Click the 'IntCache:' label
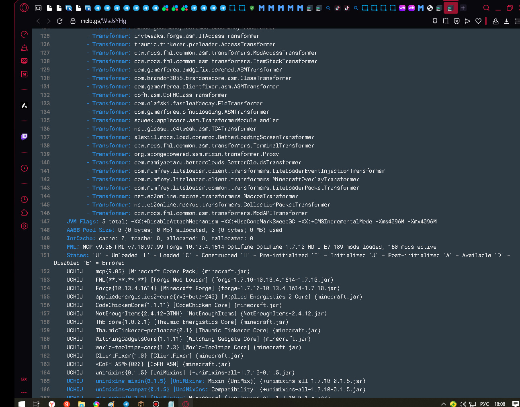This screenshot has width=520, height=407. 81,238
